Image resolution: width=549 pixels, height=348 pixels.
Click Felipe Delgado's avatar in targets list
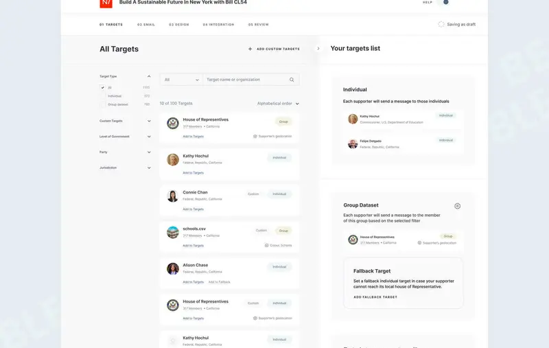tap(353, 143)
